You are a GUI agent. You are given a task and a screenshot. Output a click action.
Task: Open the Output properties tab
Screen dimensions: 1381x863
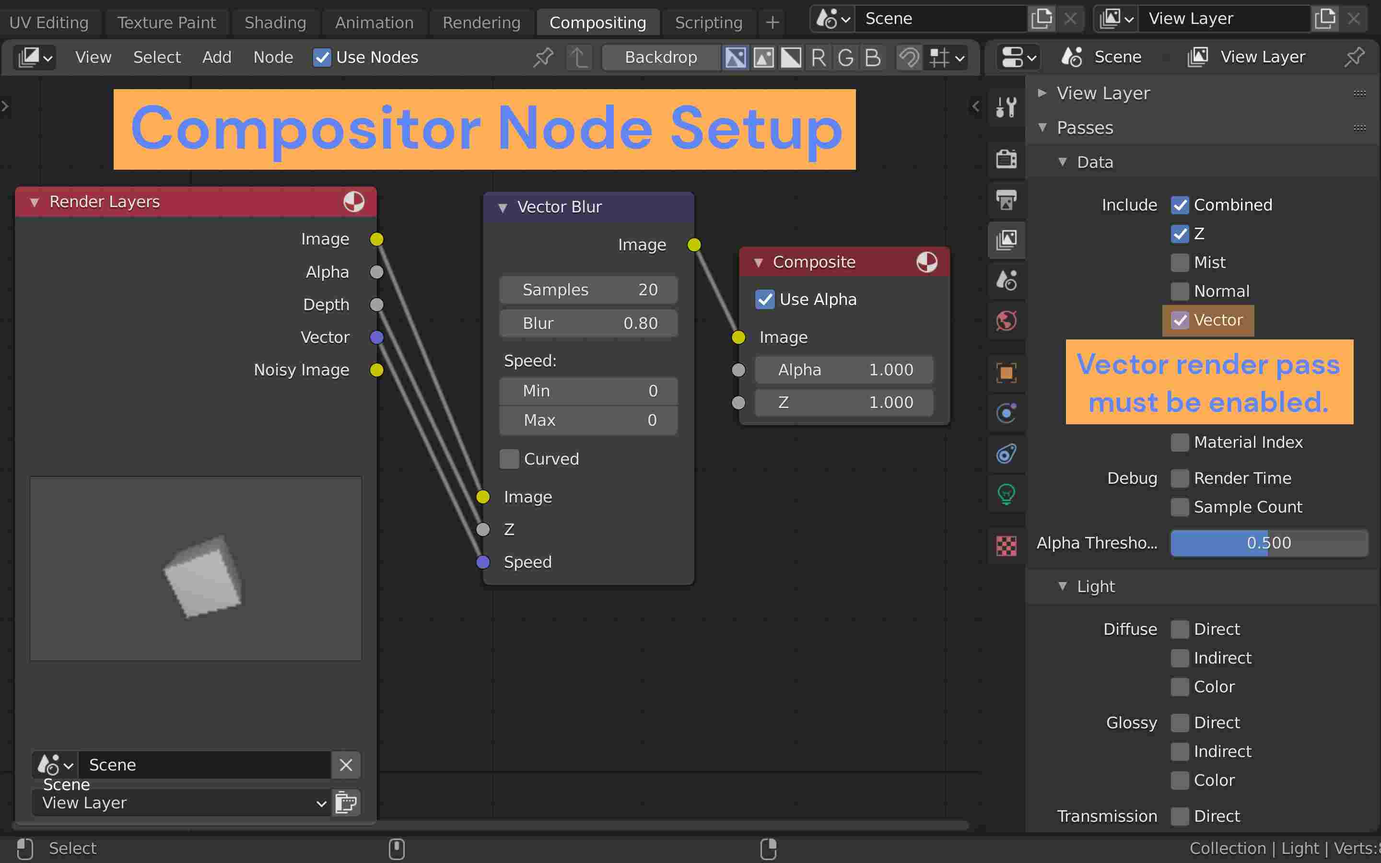coord(1006,200)
